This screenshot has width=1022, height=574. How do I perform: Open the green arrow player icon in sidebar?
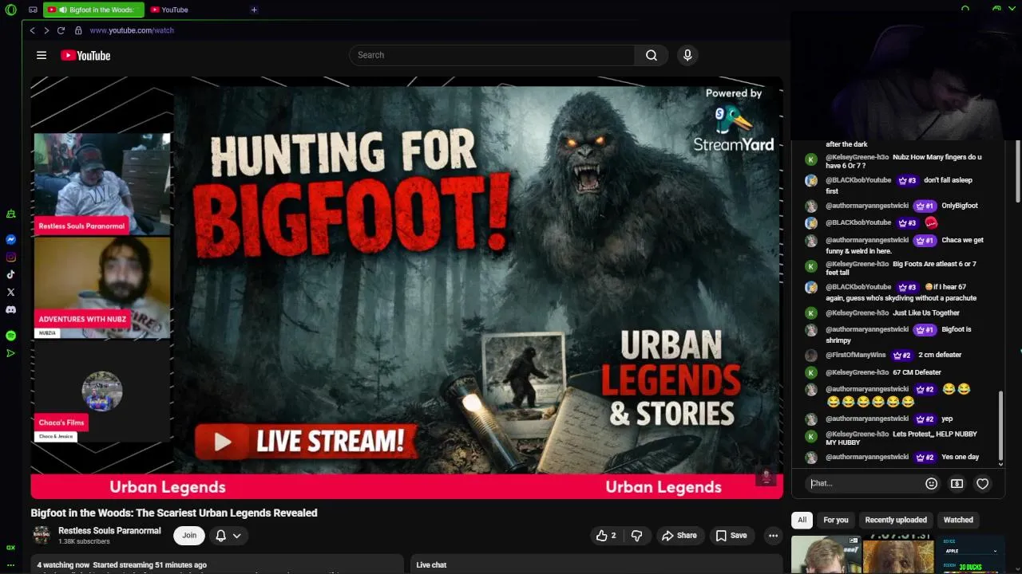[x=11, y=353]
